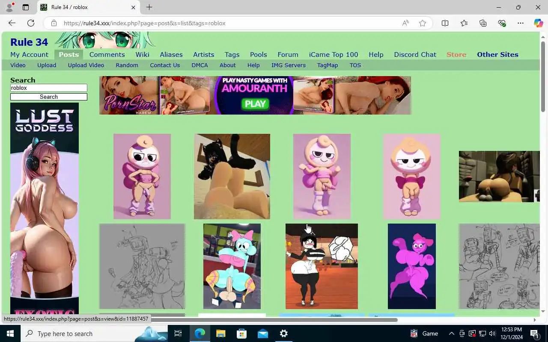Open the Settings gear taskbar icon
The height and width of the screenshot is (342, 548).
click(x=284, y=333)
